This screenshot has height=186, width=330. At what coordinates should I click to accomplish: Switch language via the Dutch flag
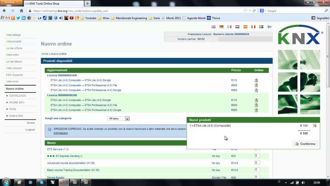click(x=237, y=27)
